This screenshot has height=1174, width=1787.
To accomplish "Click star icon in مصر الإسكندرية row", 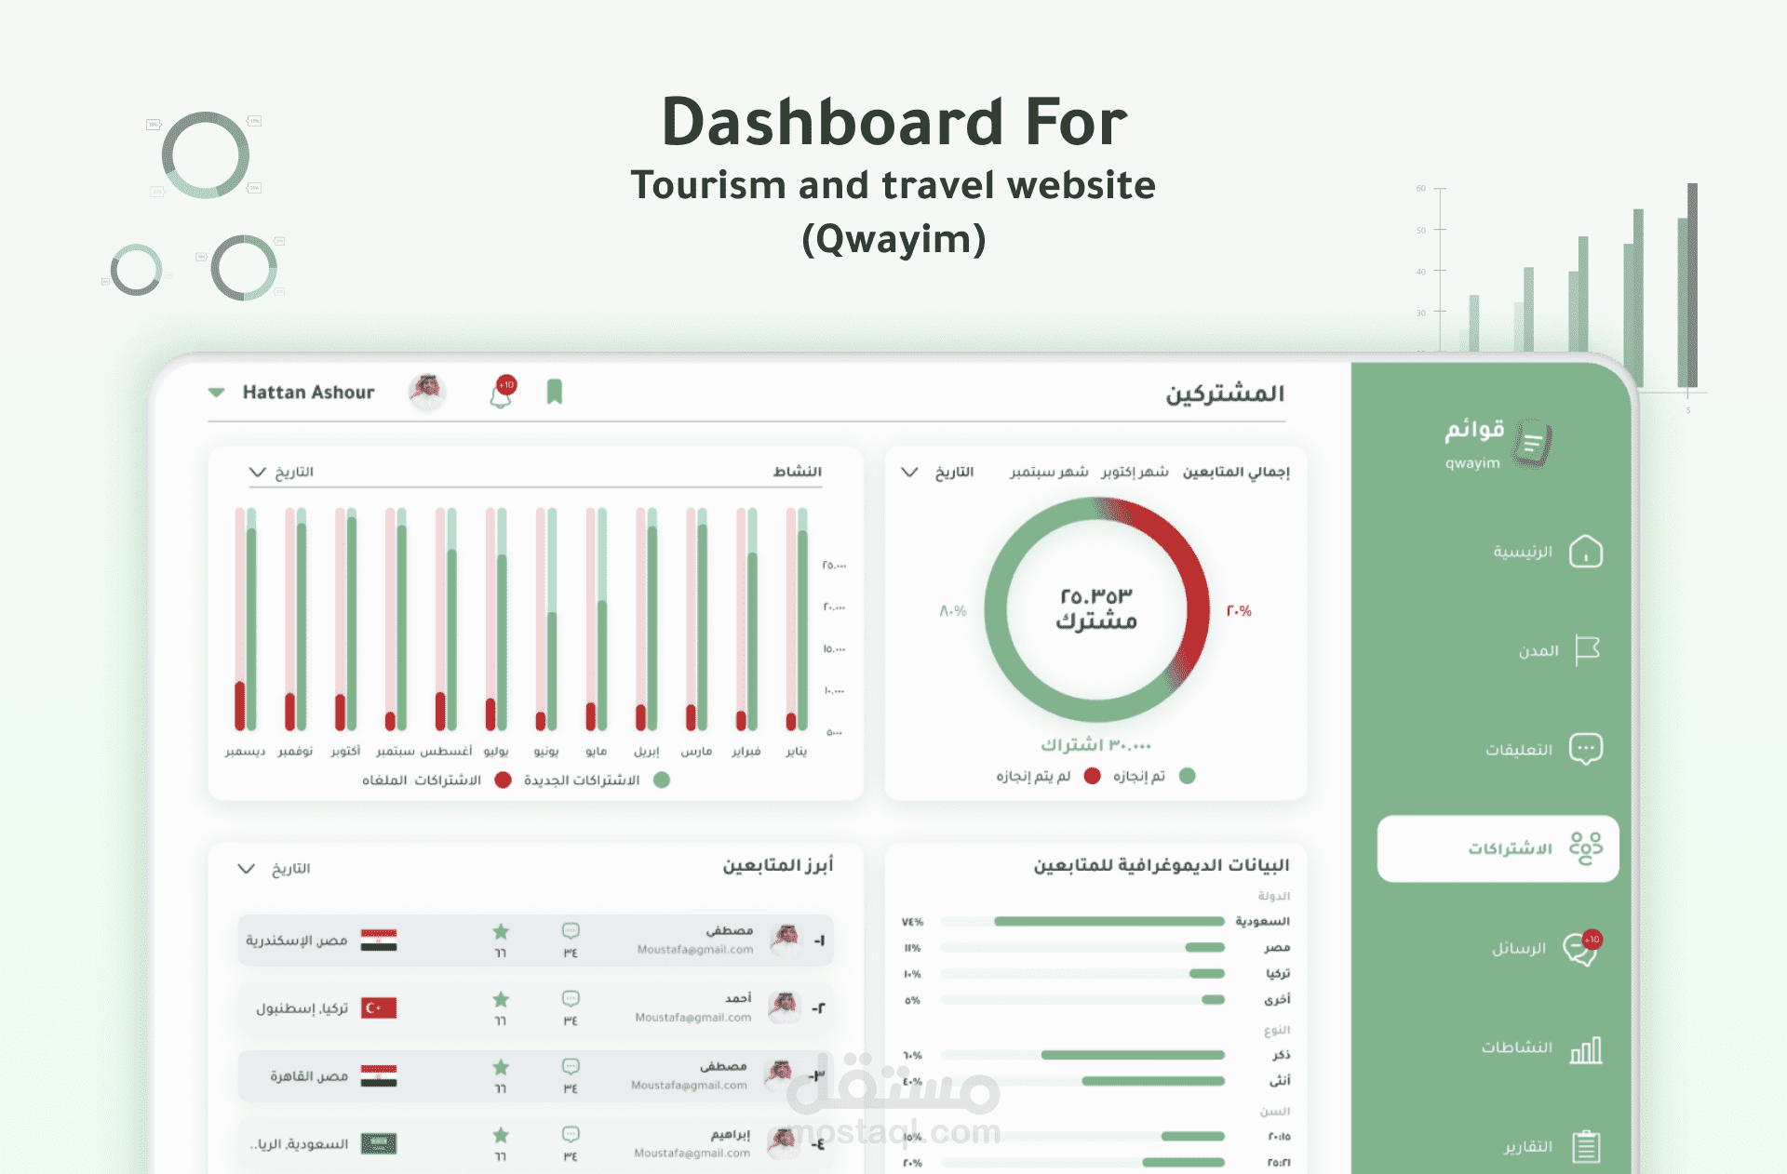I will tap(501, 931).
